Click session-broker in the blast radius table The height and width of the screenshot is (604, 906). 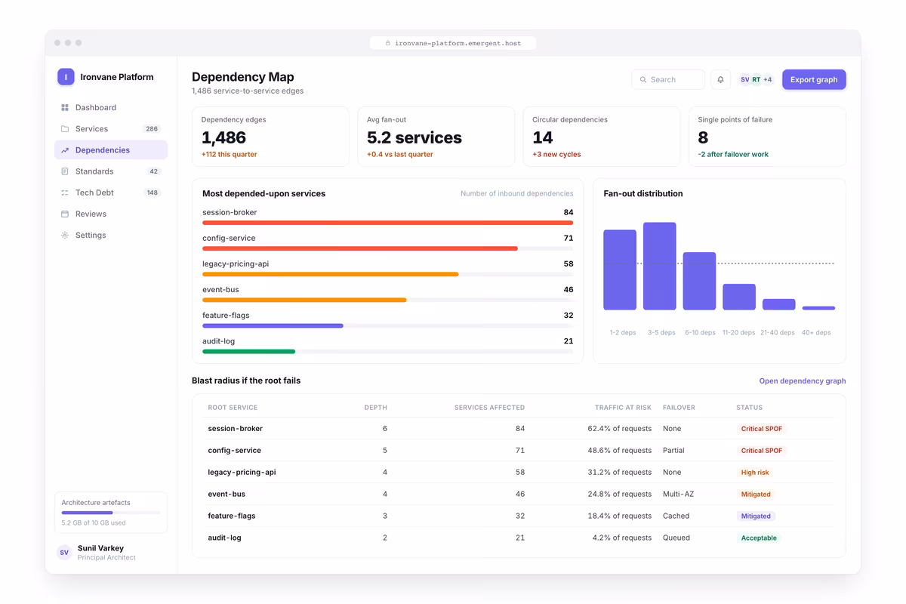[236, 429]
